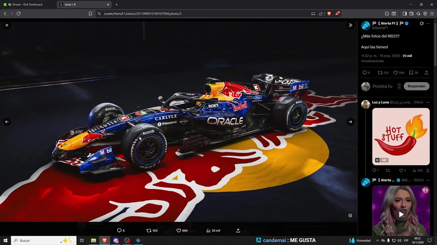This screenshot has height=245, width=437.
Task: Reply to Luz y Luna comment
Action: (374, 170)
